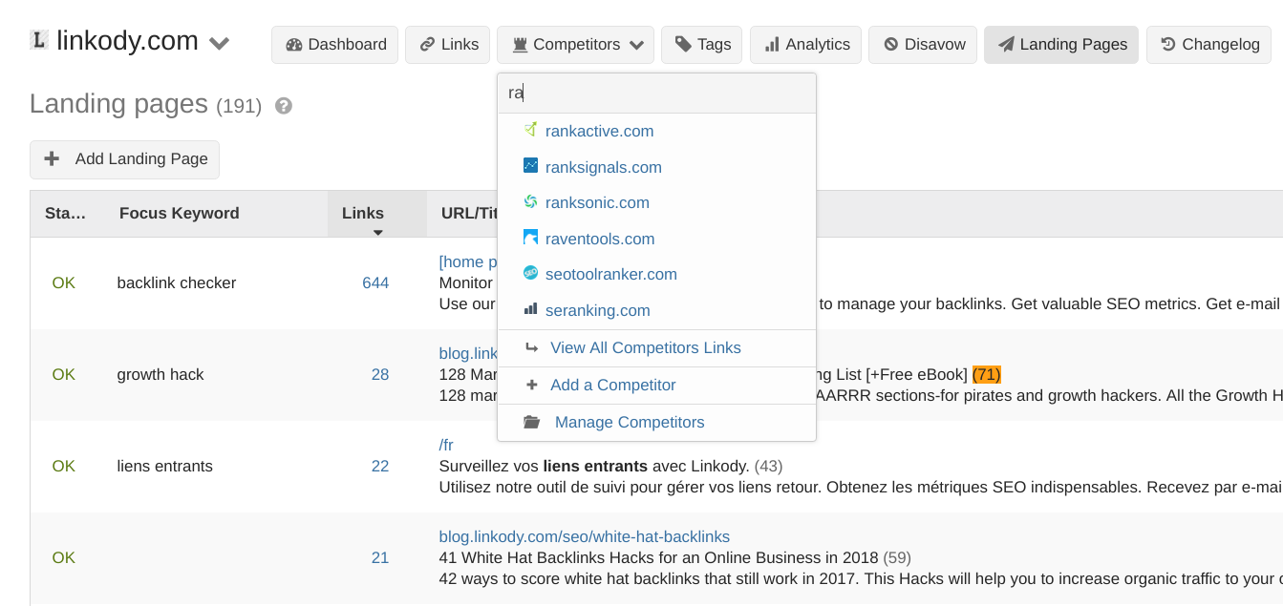
Task: Go to the Disavow section
Action: [x=923, y=45]
